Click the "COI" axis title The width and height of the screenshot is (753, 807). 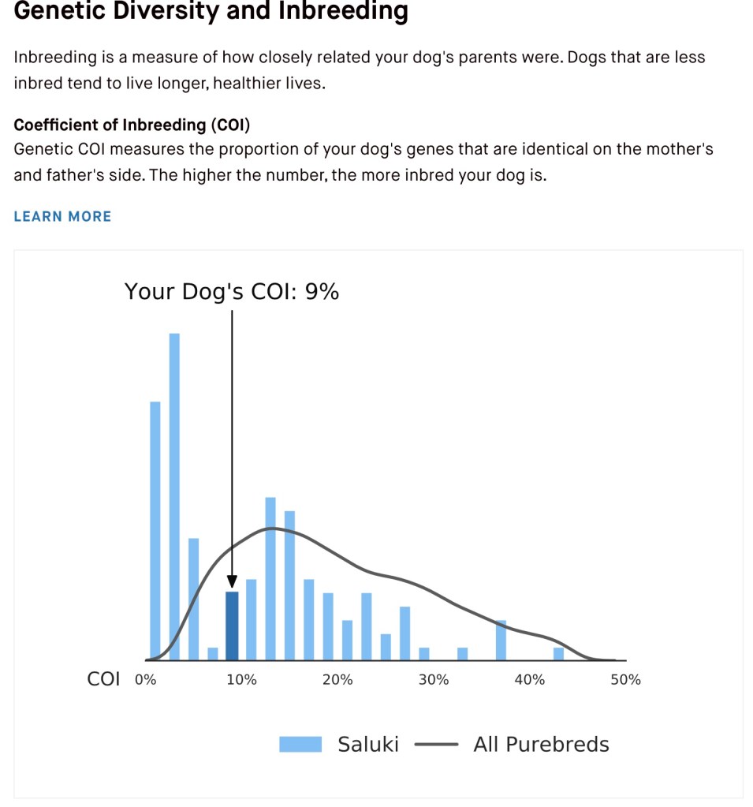click(103, 679)
